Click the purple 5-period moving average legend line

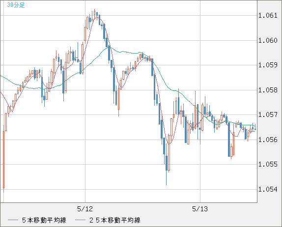point(13,220)
